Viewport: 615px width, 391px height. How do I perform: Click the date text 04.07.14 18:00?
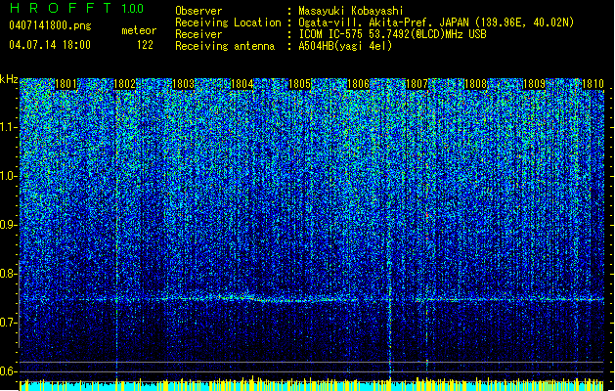point(50,45)
